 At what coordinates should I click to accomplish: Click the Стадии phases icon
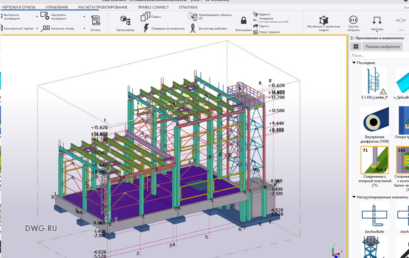[x=146, y=17]
